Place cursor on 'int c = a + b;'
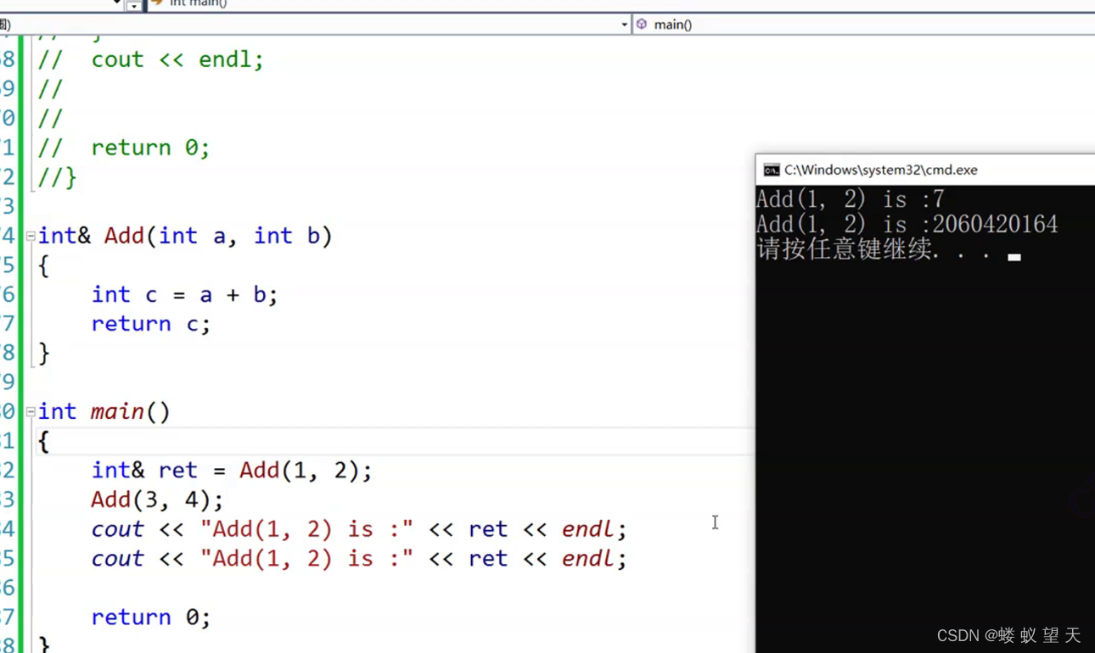 click(x=184, y=294)
